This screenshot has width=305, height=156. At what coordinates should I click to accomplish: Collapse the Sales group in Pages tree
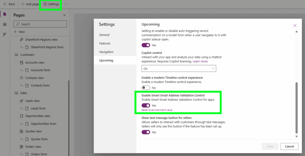click(x=17, y=93)
